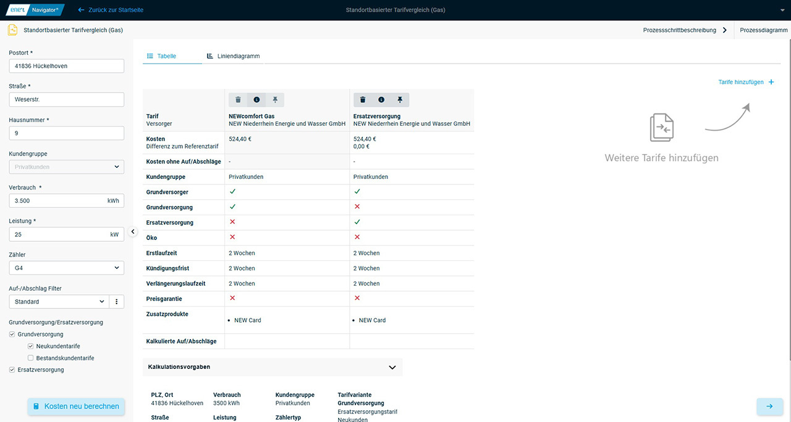The image size is (791, 422).
Task: Collapse the left sidebar panel
Action: [x=133, y=231]
